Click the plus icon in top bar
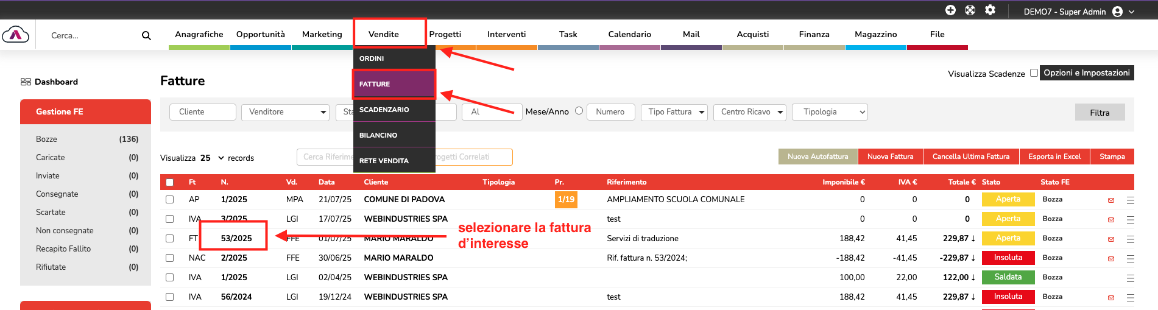The width and height of the screenshot is (1158, 310). [950, 10]
